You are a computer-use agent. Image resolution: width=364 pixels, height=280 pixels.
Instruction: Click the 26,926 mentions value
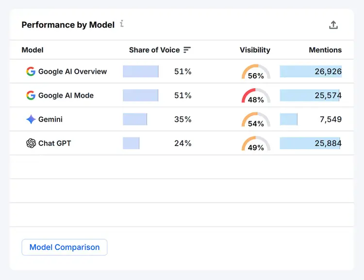(x=328, y=71)
